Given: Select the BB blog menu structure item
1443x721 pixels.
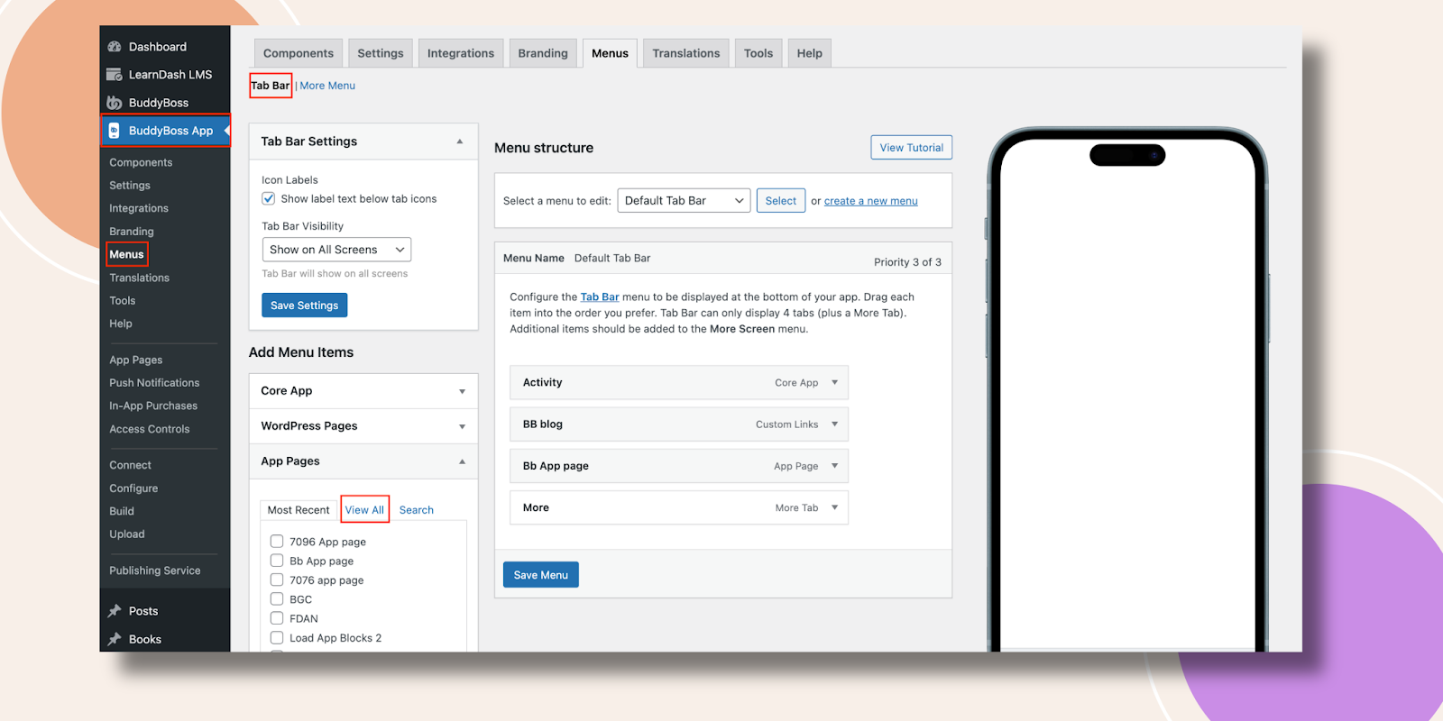Looking at the screenshot, I should tap(679, 424).
